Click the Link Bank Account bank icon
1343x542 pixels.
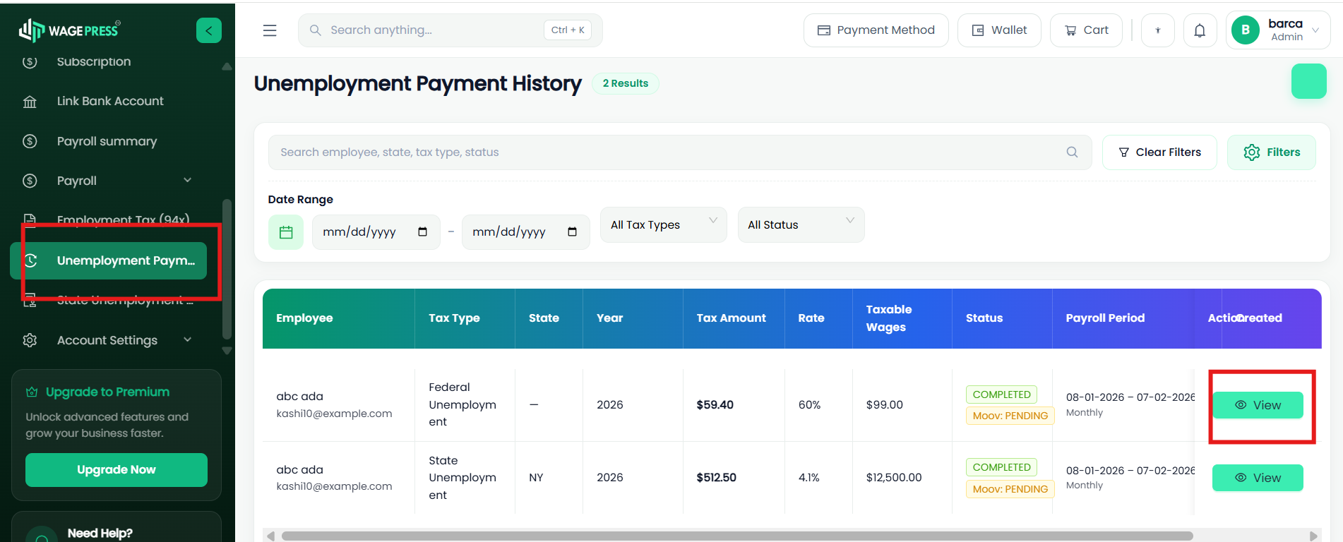pyautogui.click(x=30, y=102)
